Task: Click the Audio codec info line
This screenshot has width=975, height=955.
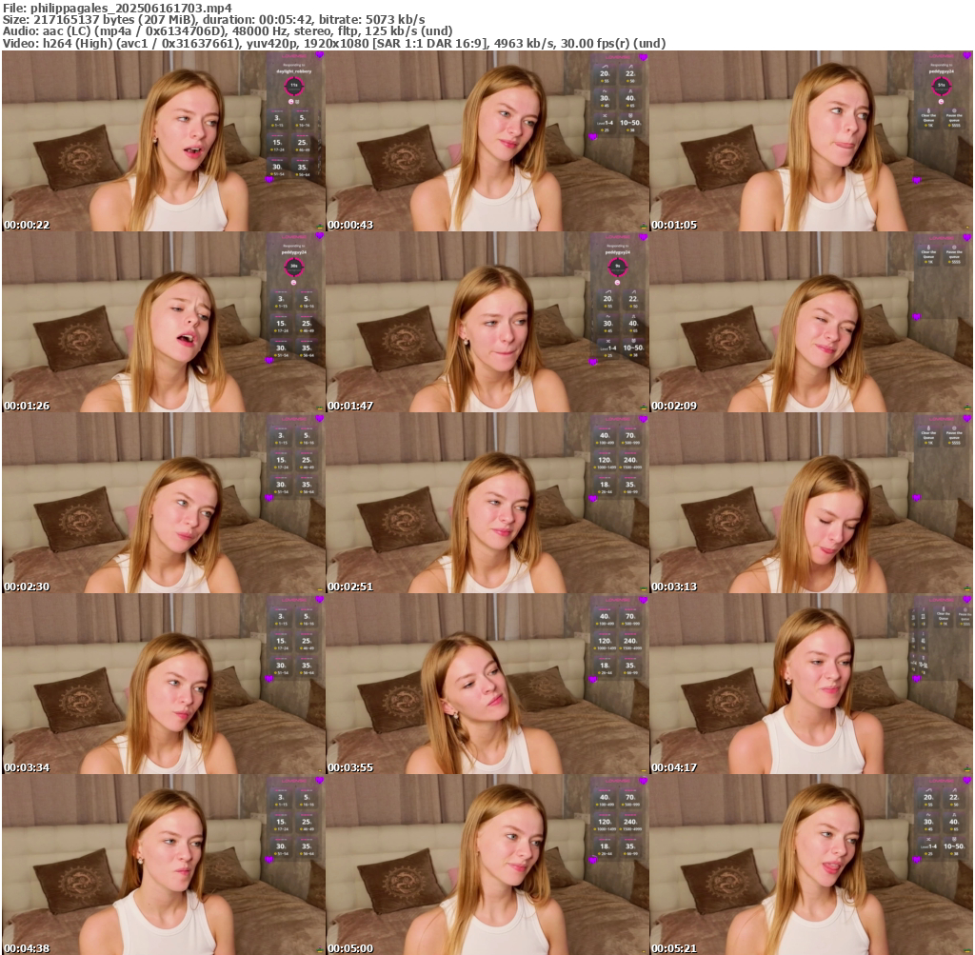Action: point(227,30)
